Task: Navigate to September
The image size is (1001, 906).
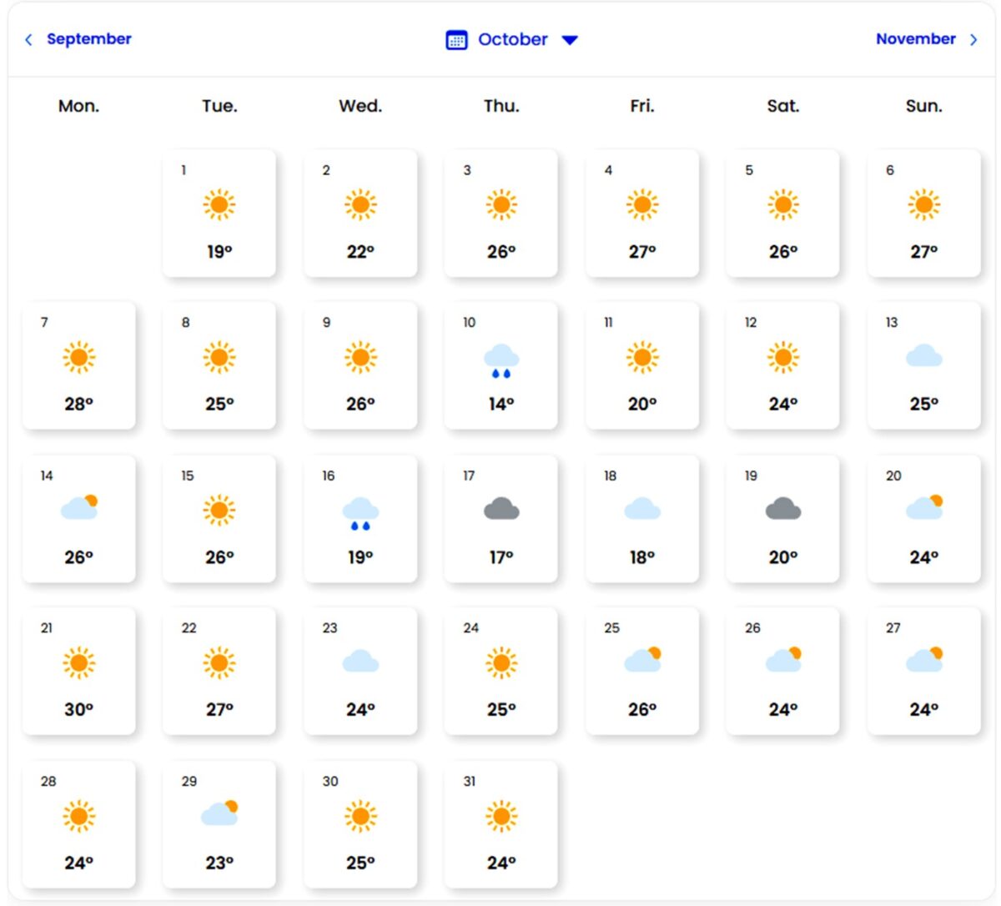Action: click(89, 38)
